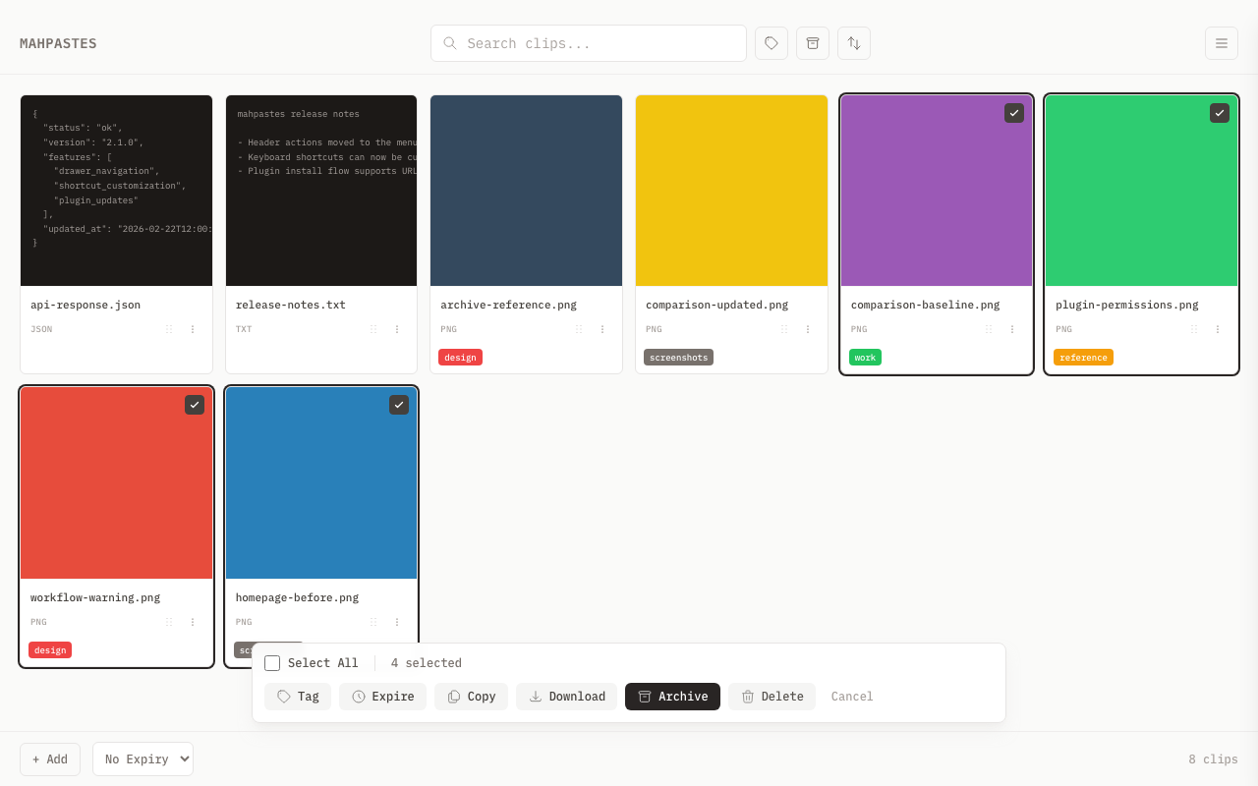Click the + Add button
The width and height of the screenshot is (1258, 786).
point(49,758)
